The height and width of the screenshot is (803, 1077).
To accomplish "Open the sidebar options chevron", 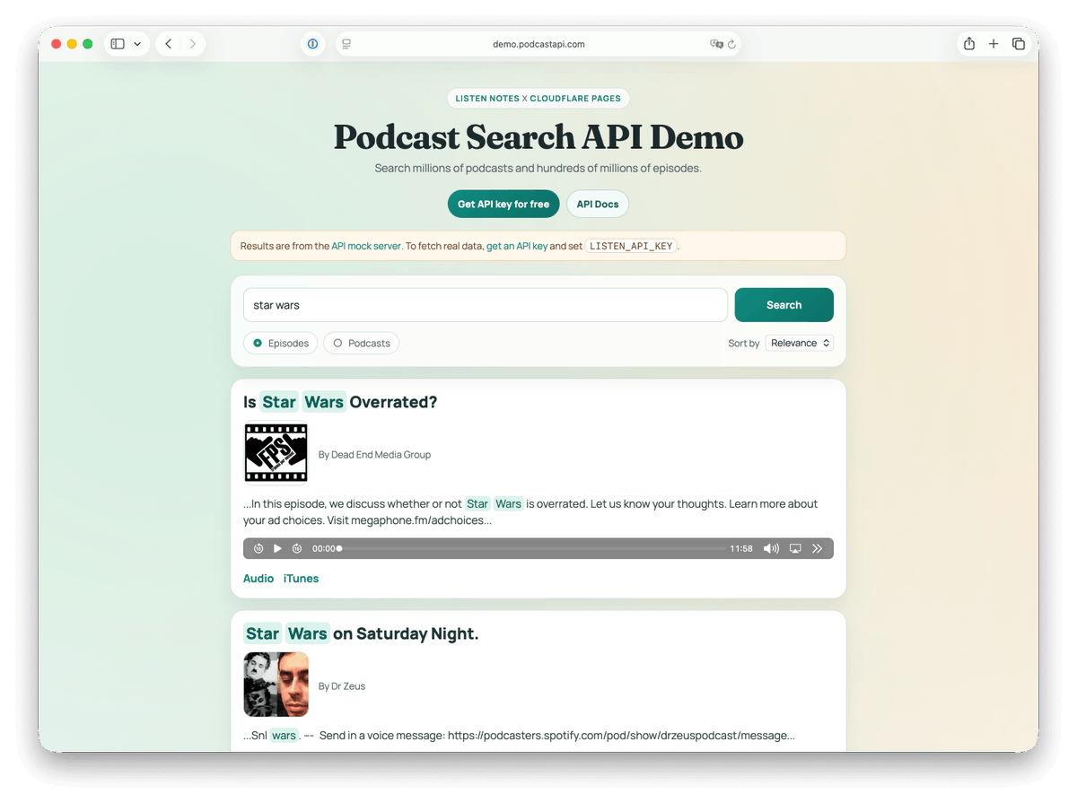I will click(138, 43).
